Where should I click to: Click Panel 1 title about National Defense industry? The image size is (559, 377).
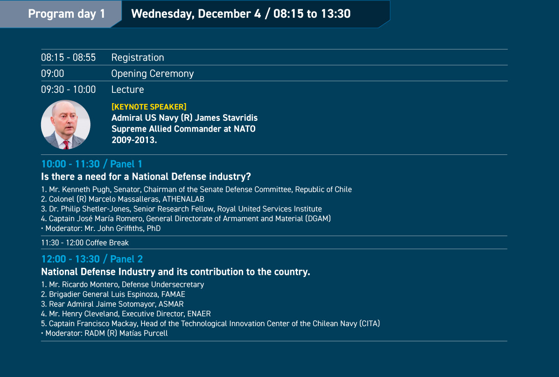click(146, 177)
